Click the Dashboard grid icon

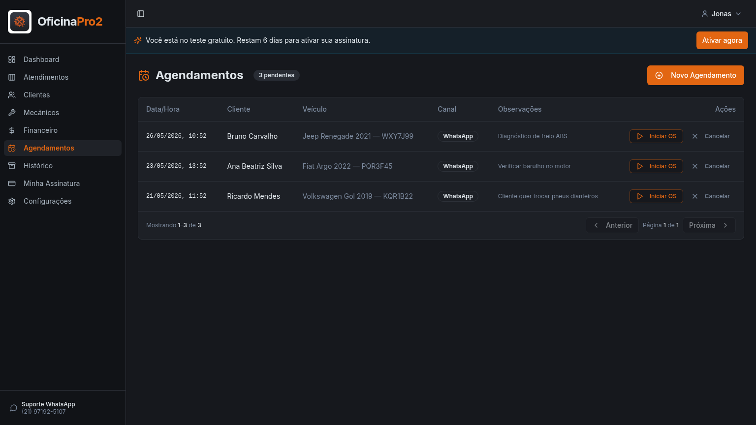pos(12,60)
